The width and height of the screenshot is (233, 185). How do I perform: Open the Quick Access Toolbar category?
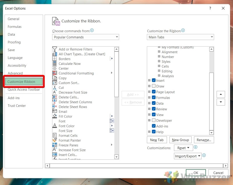[24, 89]
